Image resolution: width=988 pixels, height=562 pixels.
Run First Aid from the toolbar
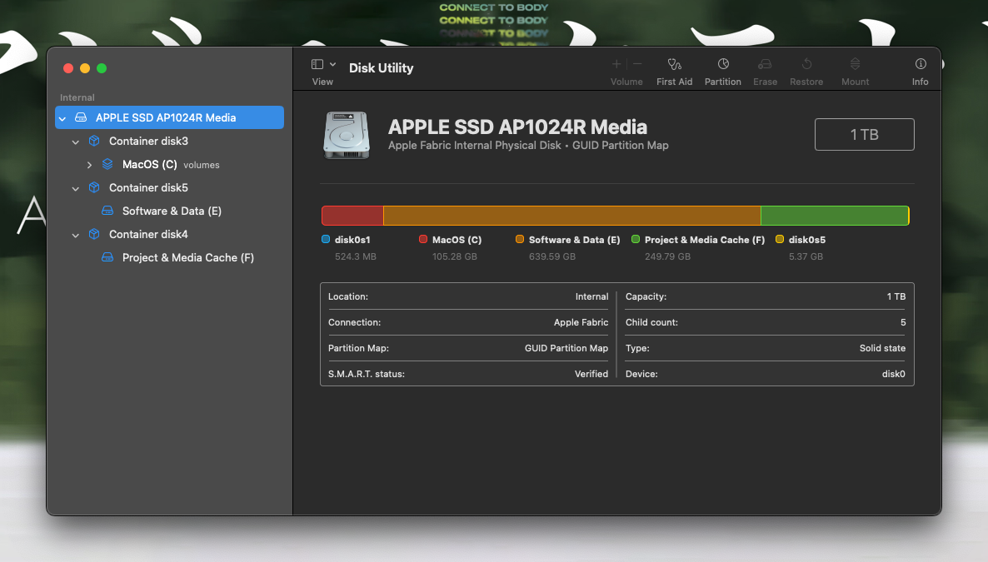pos(674,70)
